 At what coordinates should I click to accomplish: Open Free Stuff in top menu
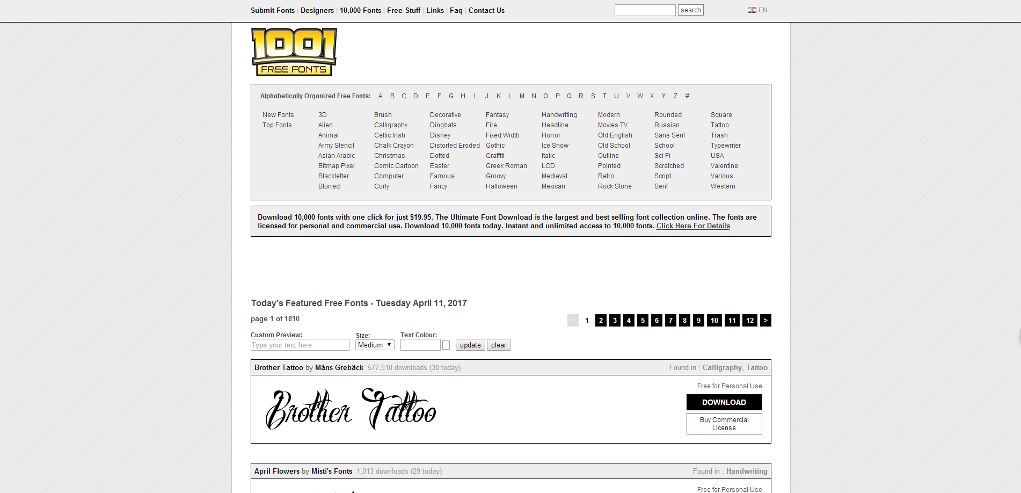click(x=404, y=10)
